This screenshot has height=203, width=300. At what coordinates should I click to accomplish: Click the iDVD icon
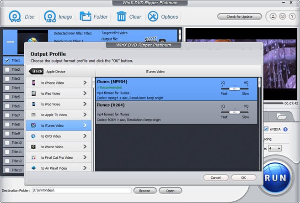click(33, 136)
